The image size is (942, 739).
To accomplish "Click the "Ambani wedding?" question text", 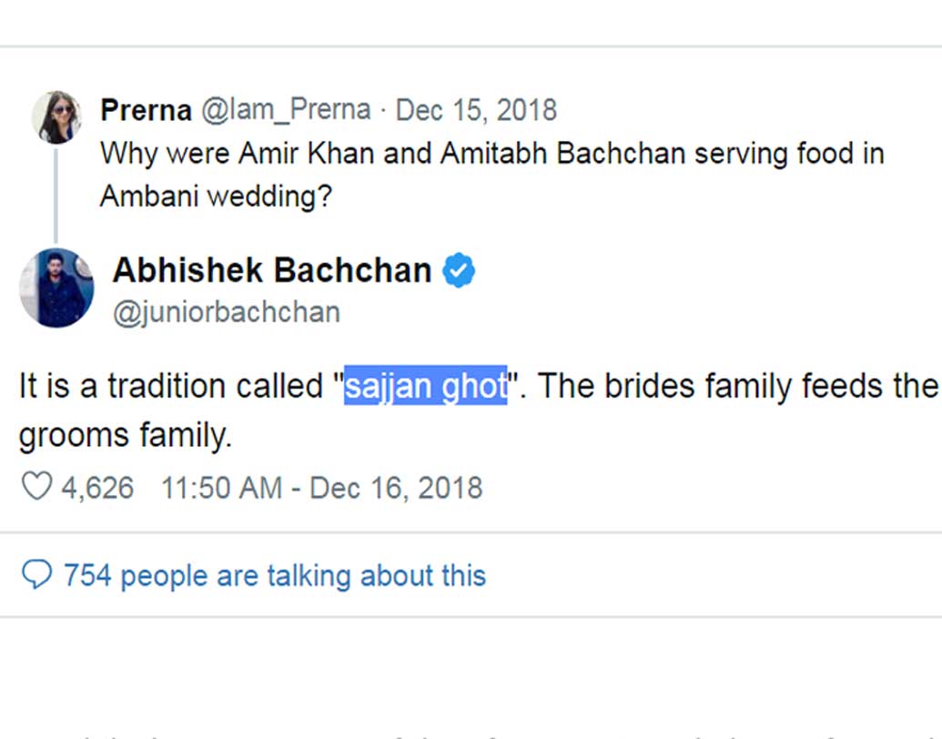I will coord(215,197).
